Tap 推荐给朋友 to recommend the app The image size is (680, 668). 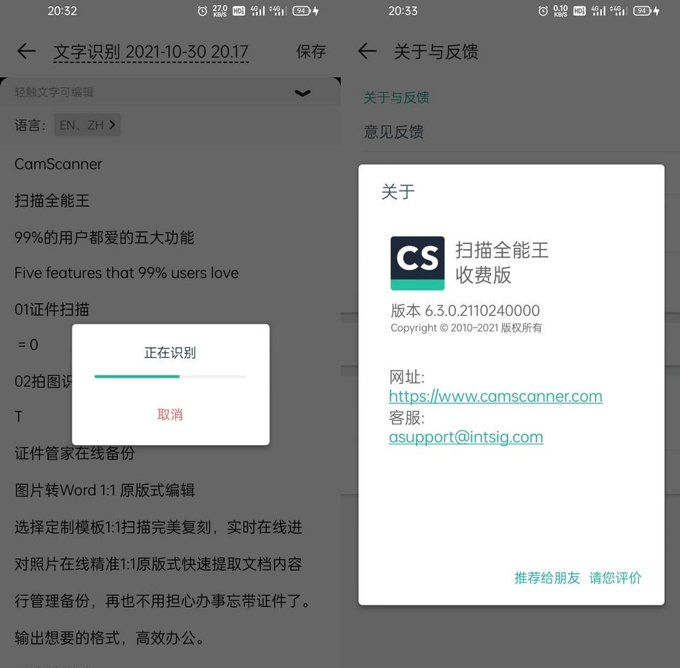click(x=547, y=577)
